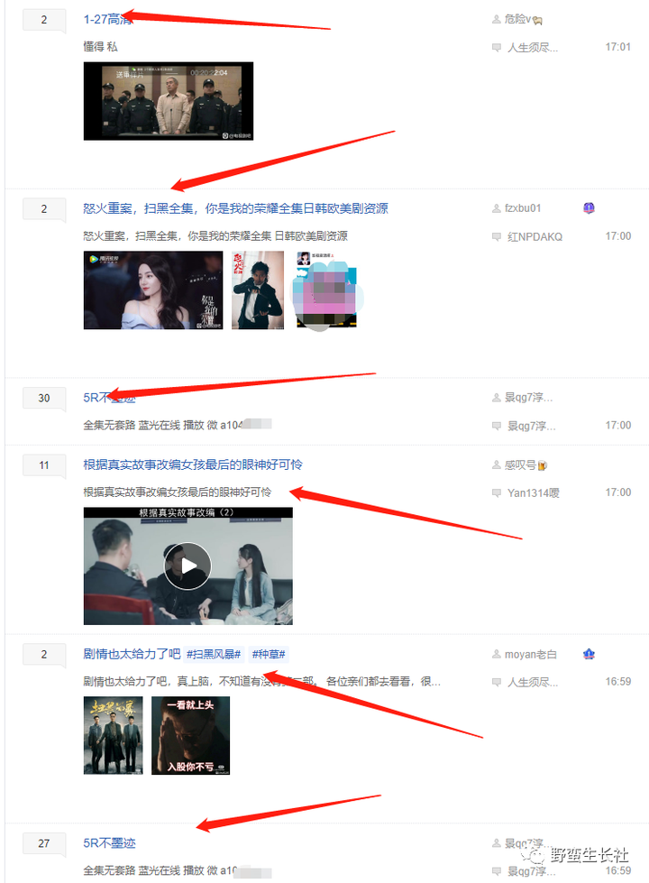Screen dimensions: 649x883
Task: Click the reply count 30
Action: click(x=44, y=398)
